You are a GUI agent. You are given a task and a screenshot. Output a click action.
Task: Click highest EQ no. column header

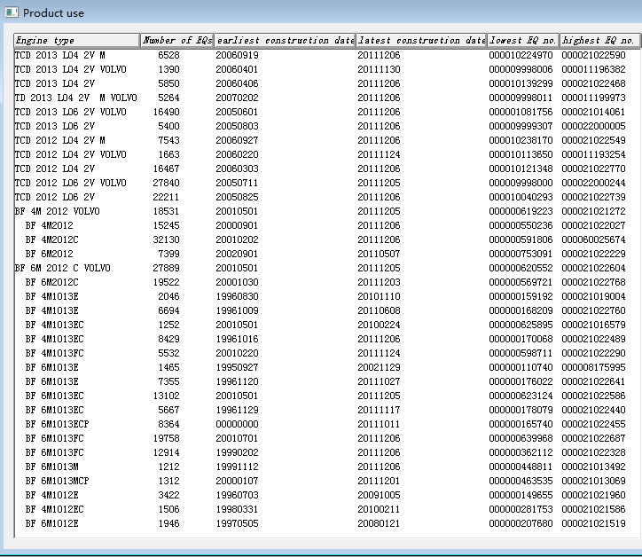[599, 40]
